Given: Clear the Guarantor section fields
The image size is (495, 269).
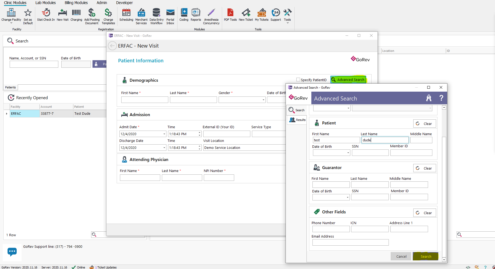Looking at the screenshot, I should pos(425,168).
